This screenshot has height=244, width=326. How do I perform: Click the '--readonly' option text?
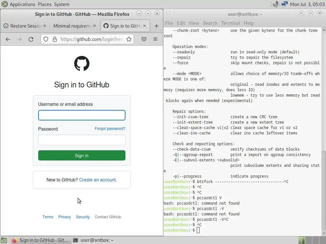point(184,52)
